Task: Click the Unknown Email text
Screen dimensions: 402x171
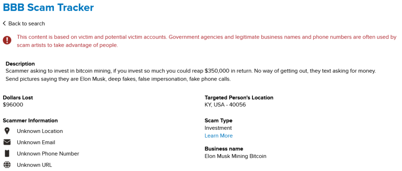Action: 36,142
